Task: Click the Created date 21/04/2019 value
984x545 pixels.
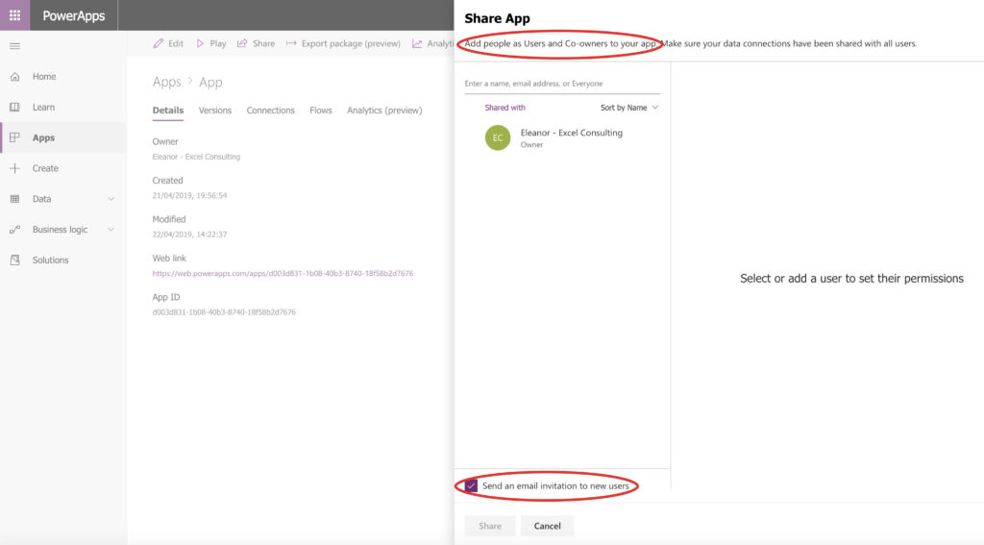Action: (189, 196)
